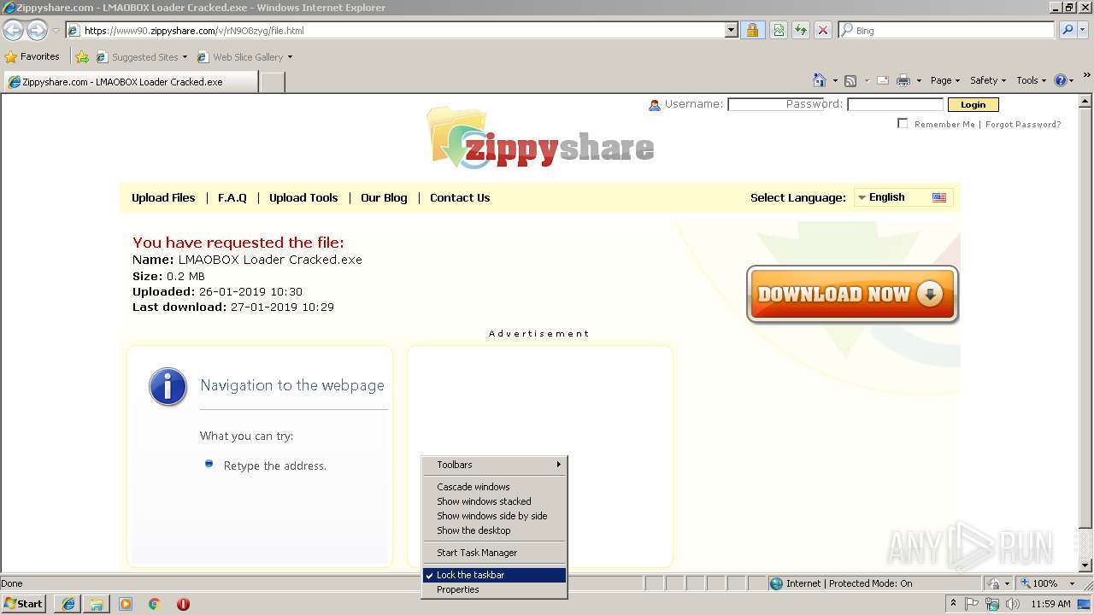Open the Start menu
1094x615 pixels.
click(x=24, y=604)
